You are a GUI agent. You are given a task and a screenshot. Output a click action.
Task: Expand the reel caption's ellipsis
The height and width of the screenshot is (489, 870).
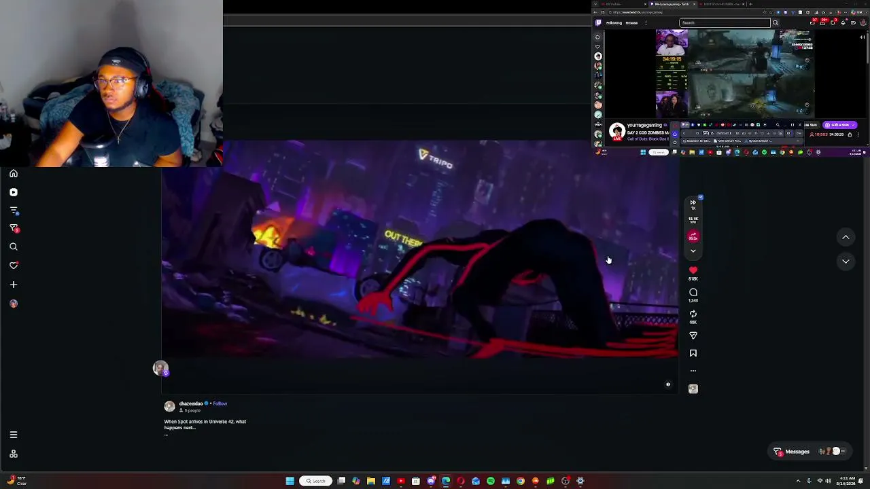[166, 434]
